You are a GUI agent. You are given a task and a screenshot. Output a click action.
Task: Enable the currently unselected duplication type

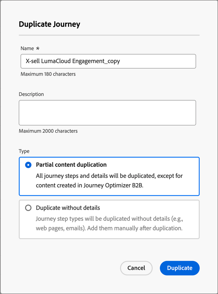[x=28, y=208]
